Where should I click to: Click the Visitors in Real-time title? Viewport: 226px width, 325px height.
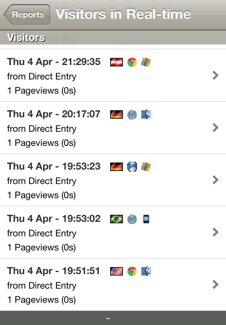click(124, 14)
